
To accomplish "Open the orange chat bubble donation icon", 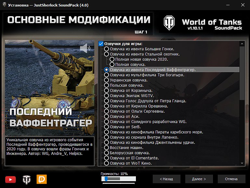I will (x=42, y=179).
